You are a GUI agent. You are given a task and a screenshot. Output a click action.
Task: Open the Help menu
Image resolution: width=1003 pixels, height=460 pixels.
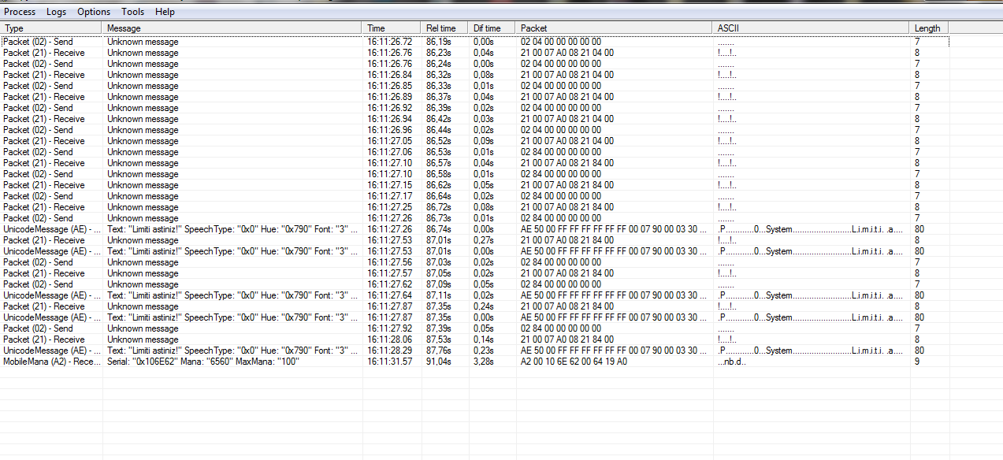(165, 12)
